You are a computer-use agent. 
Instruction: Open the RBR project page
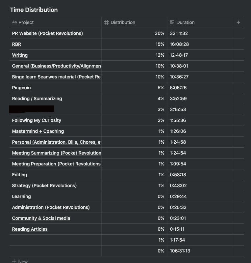pos(16,44)
